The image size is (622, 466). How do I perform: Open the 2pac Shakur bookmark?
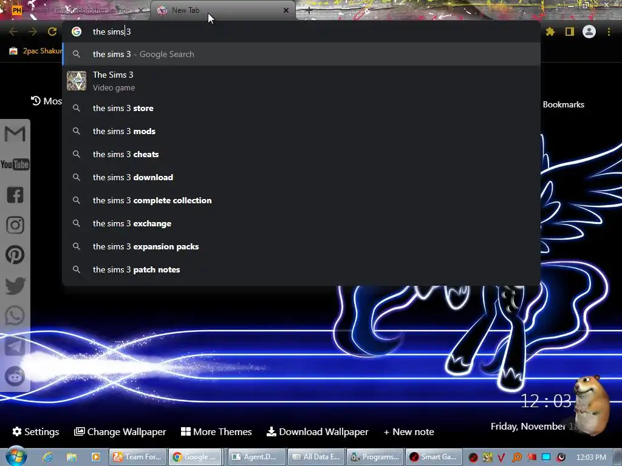(x=36, y=51)
